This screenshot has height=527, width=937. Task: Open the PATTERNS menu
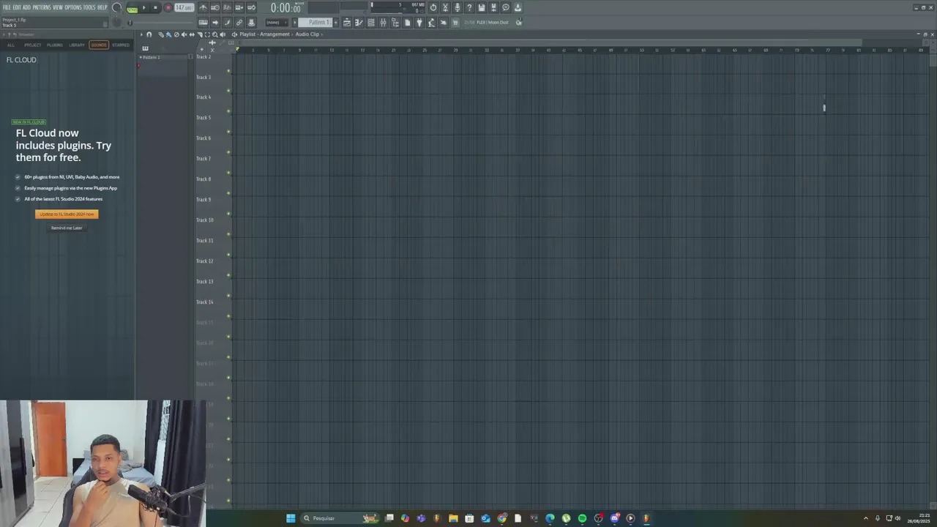42,7
